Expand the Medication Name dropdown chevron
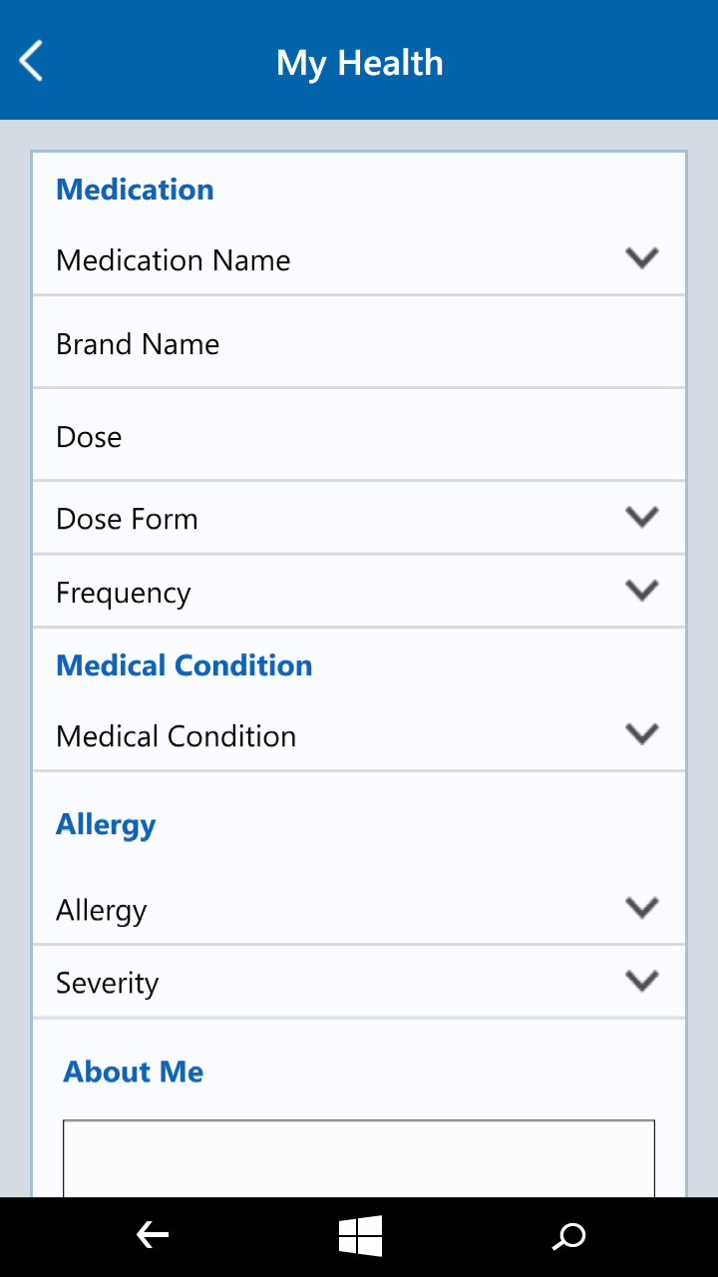Screen dimensions: 718x1277 click(x=641, y=258)
